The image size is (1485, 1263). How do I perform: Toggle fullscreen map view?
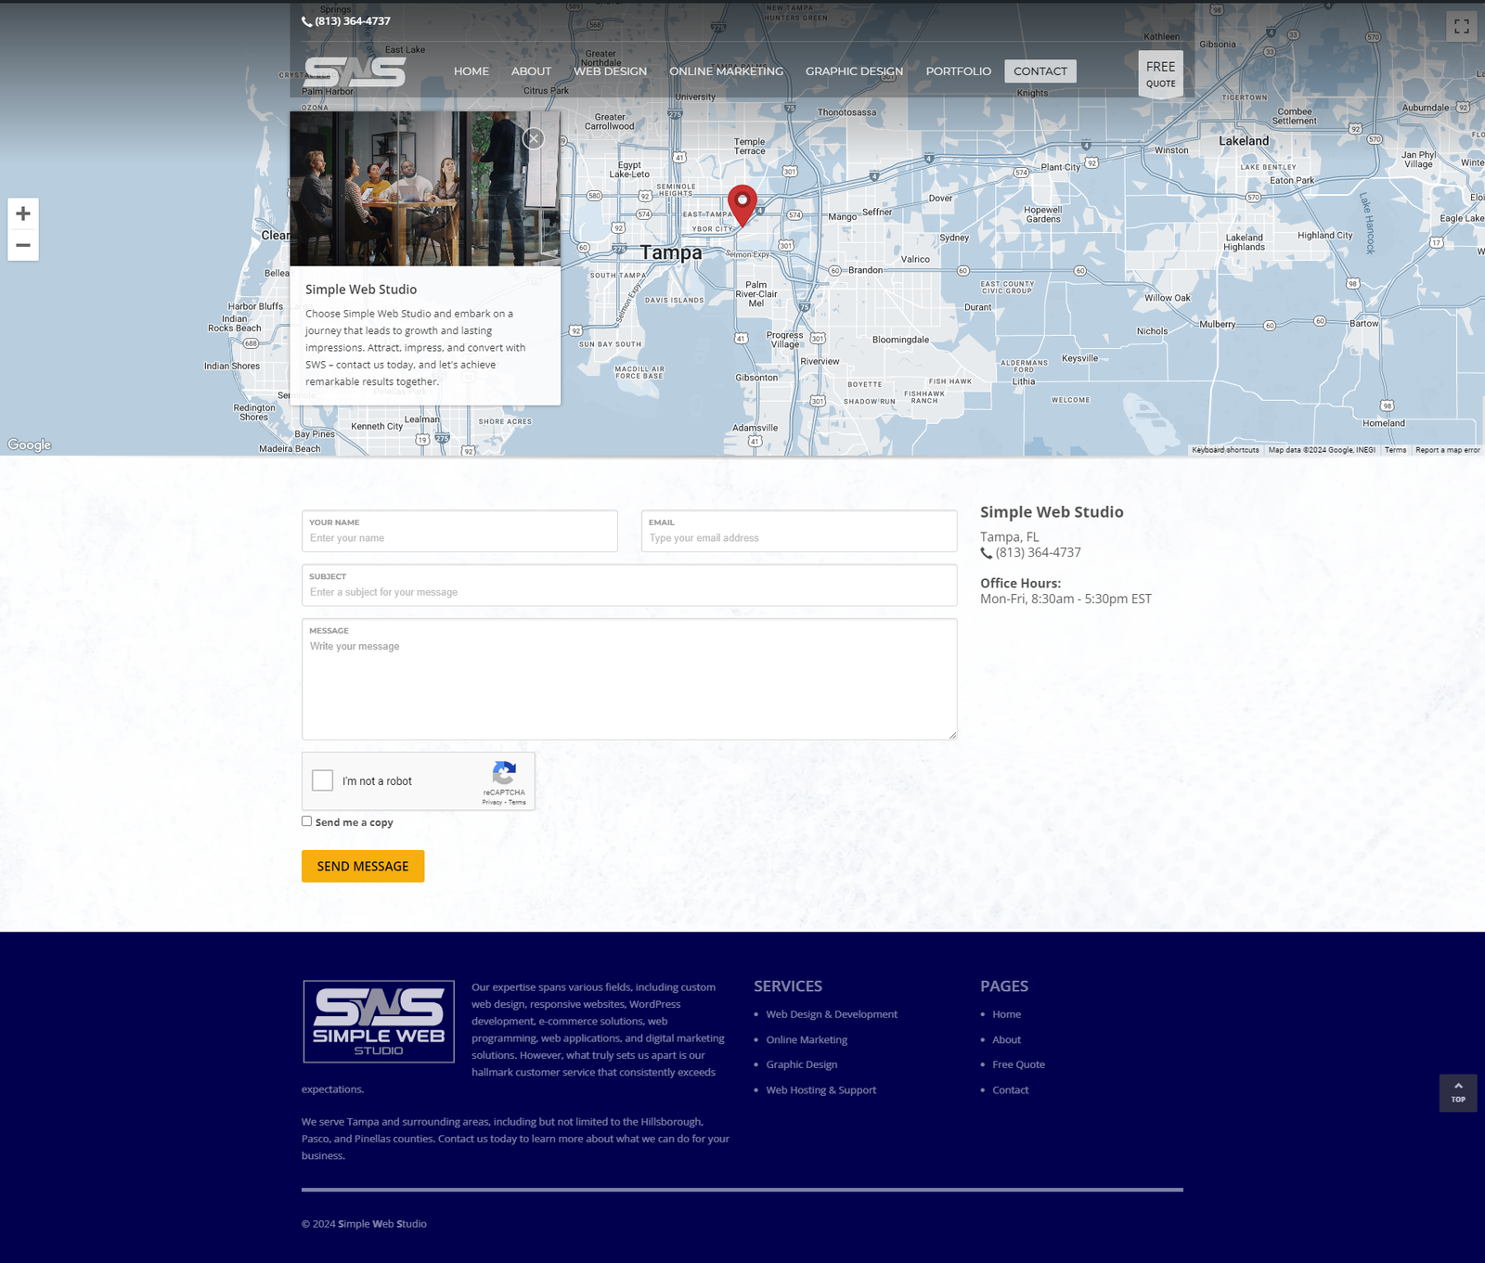1462,26
